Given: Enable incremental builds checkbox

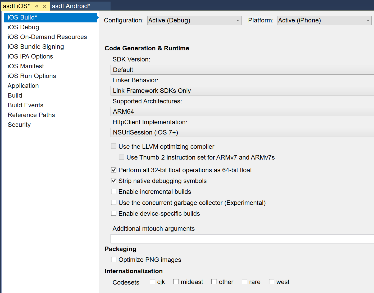Looking at the screenshot, I should pos(114,192).
